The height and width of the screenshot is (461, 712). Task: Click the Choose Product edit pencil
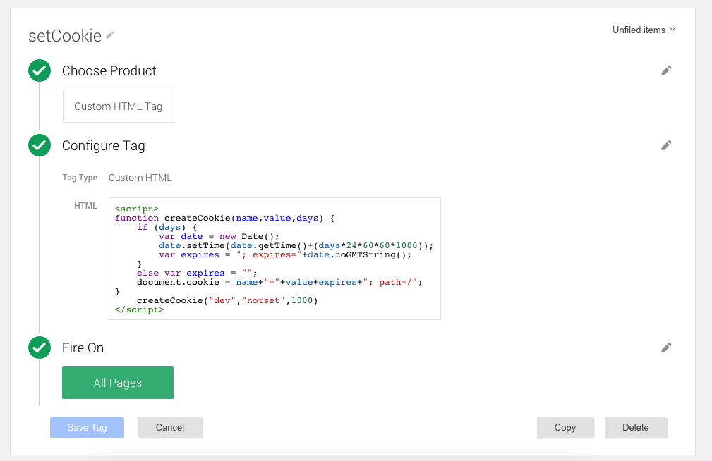pyautogui.click(x=666, y=70)
